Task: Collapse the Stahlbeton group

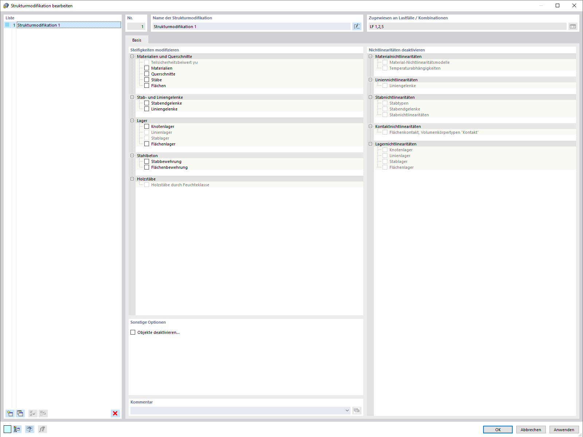Action: (x=132, y=156)
